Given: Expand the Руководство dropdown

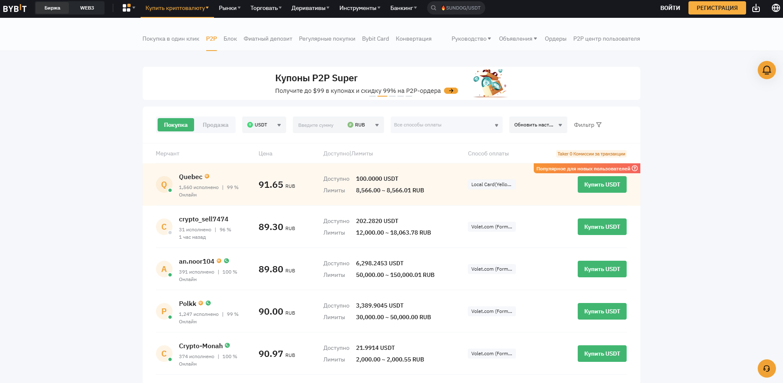Looking at the screenshot, I should click(x=471, y=39).
